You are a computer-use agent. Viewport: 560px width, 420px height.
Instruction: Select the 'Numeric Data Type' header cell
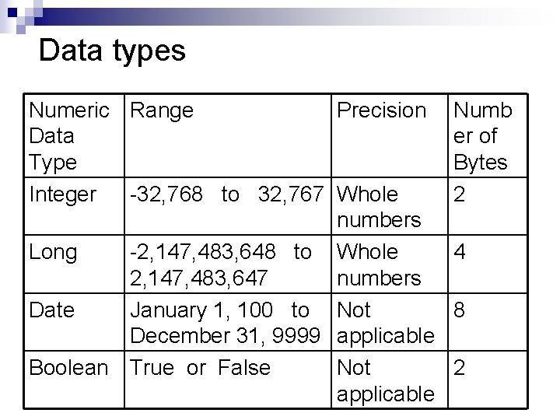[x=74, y=135]
